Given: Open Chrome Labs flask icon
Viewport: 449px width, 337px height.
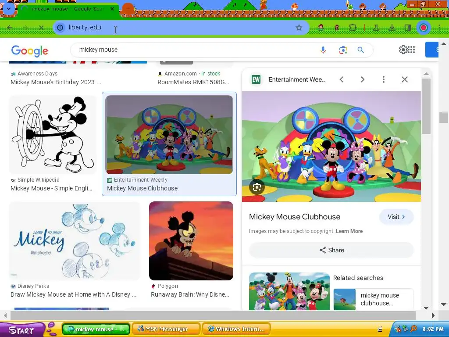Looking at the screenshot, I should (x=376, y=28).
